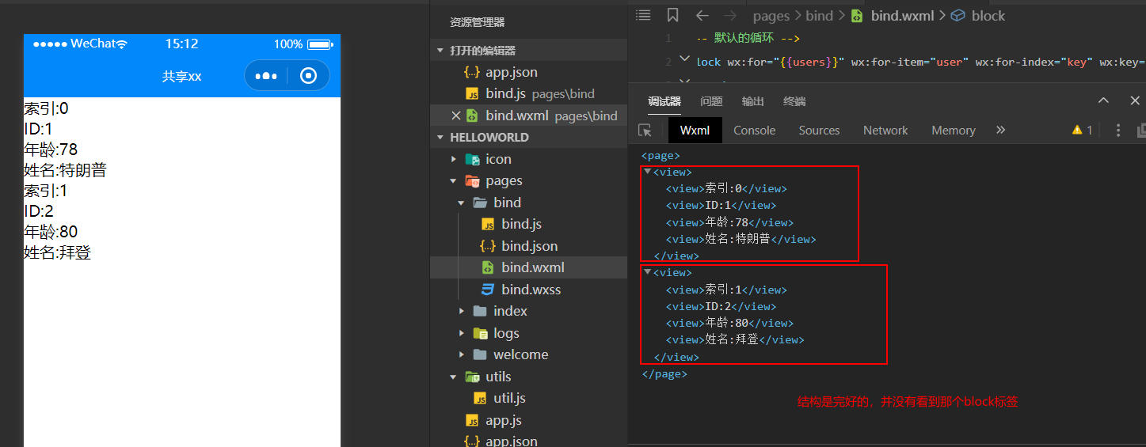Click 'bind' folder in editor breadcrumb
The width and height of the screenshot is (1146, 447).
(x=820, y=16)
